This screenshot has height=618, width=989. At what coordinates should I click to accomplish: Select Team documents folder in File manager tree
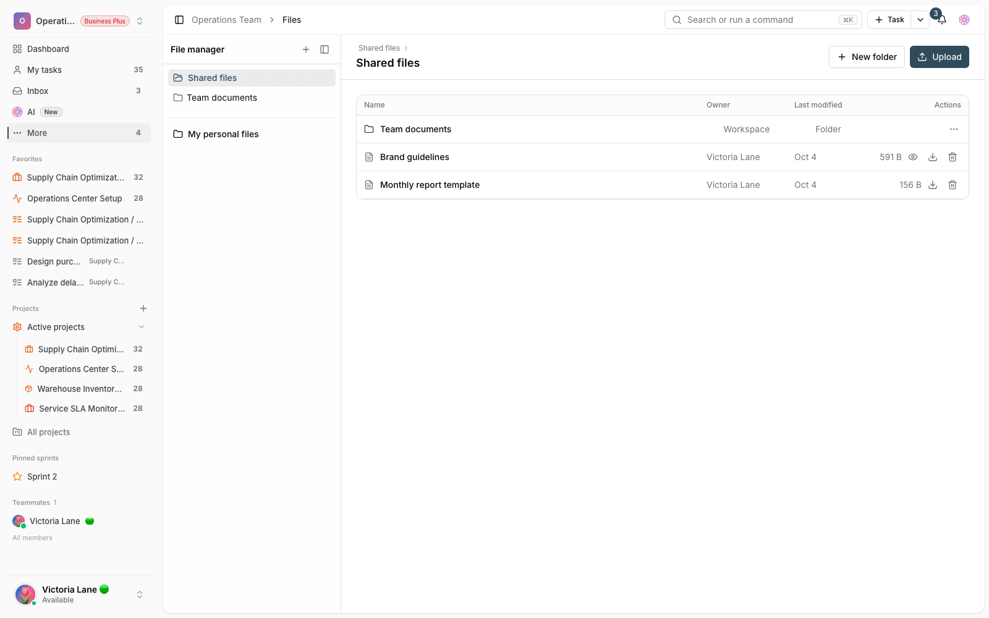252,98
